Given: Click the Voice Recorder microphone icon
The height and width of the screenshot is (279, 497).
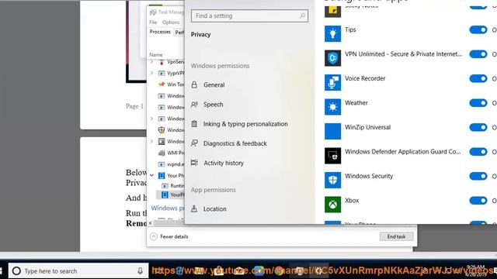Looking at the screenshot, I should tap(332, 82).
